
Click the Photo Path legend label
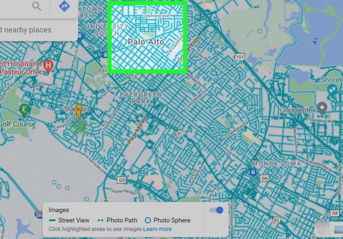point(122,220)
